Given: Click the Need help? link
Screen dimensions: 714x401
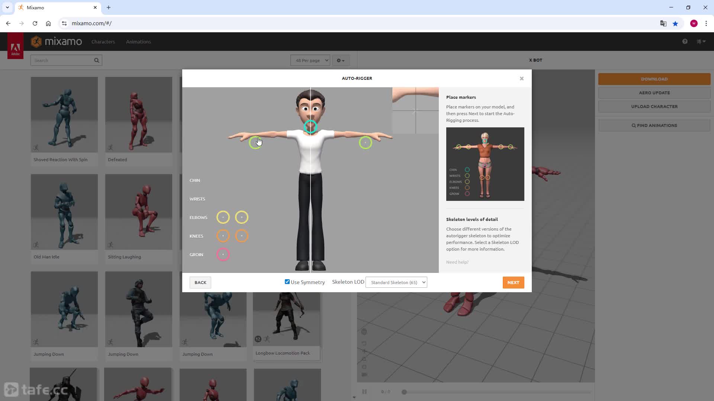Looking at the screenshot, I should coord(457,262).
